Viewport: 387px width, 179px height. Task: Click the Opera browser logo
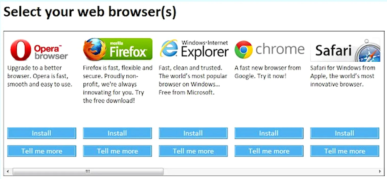coord(39,50)
